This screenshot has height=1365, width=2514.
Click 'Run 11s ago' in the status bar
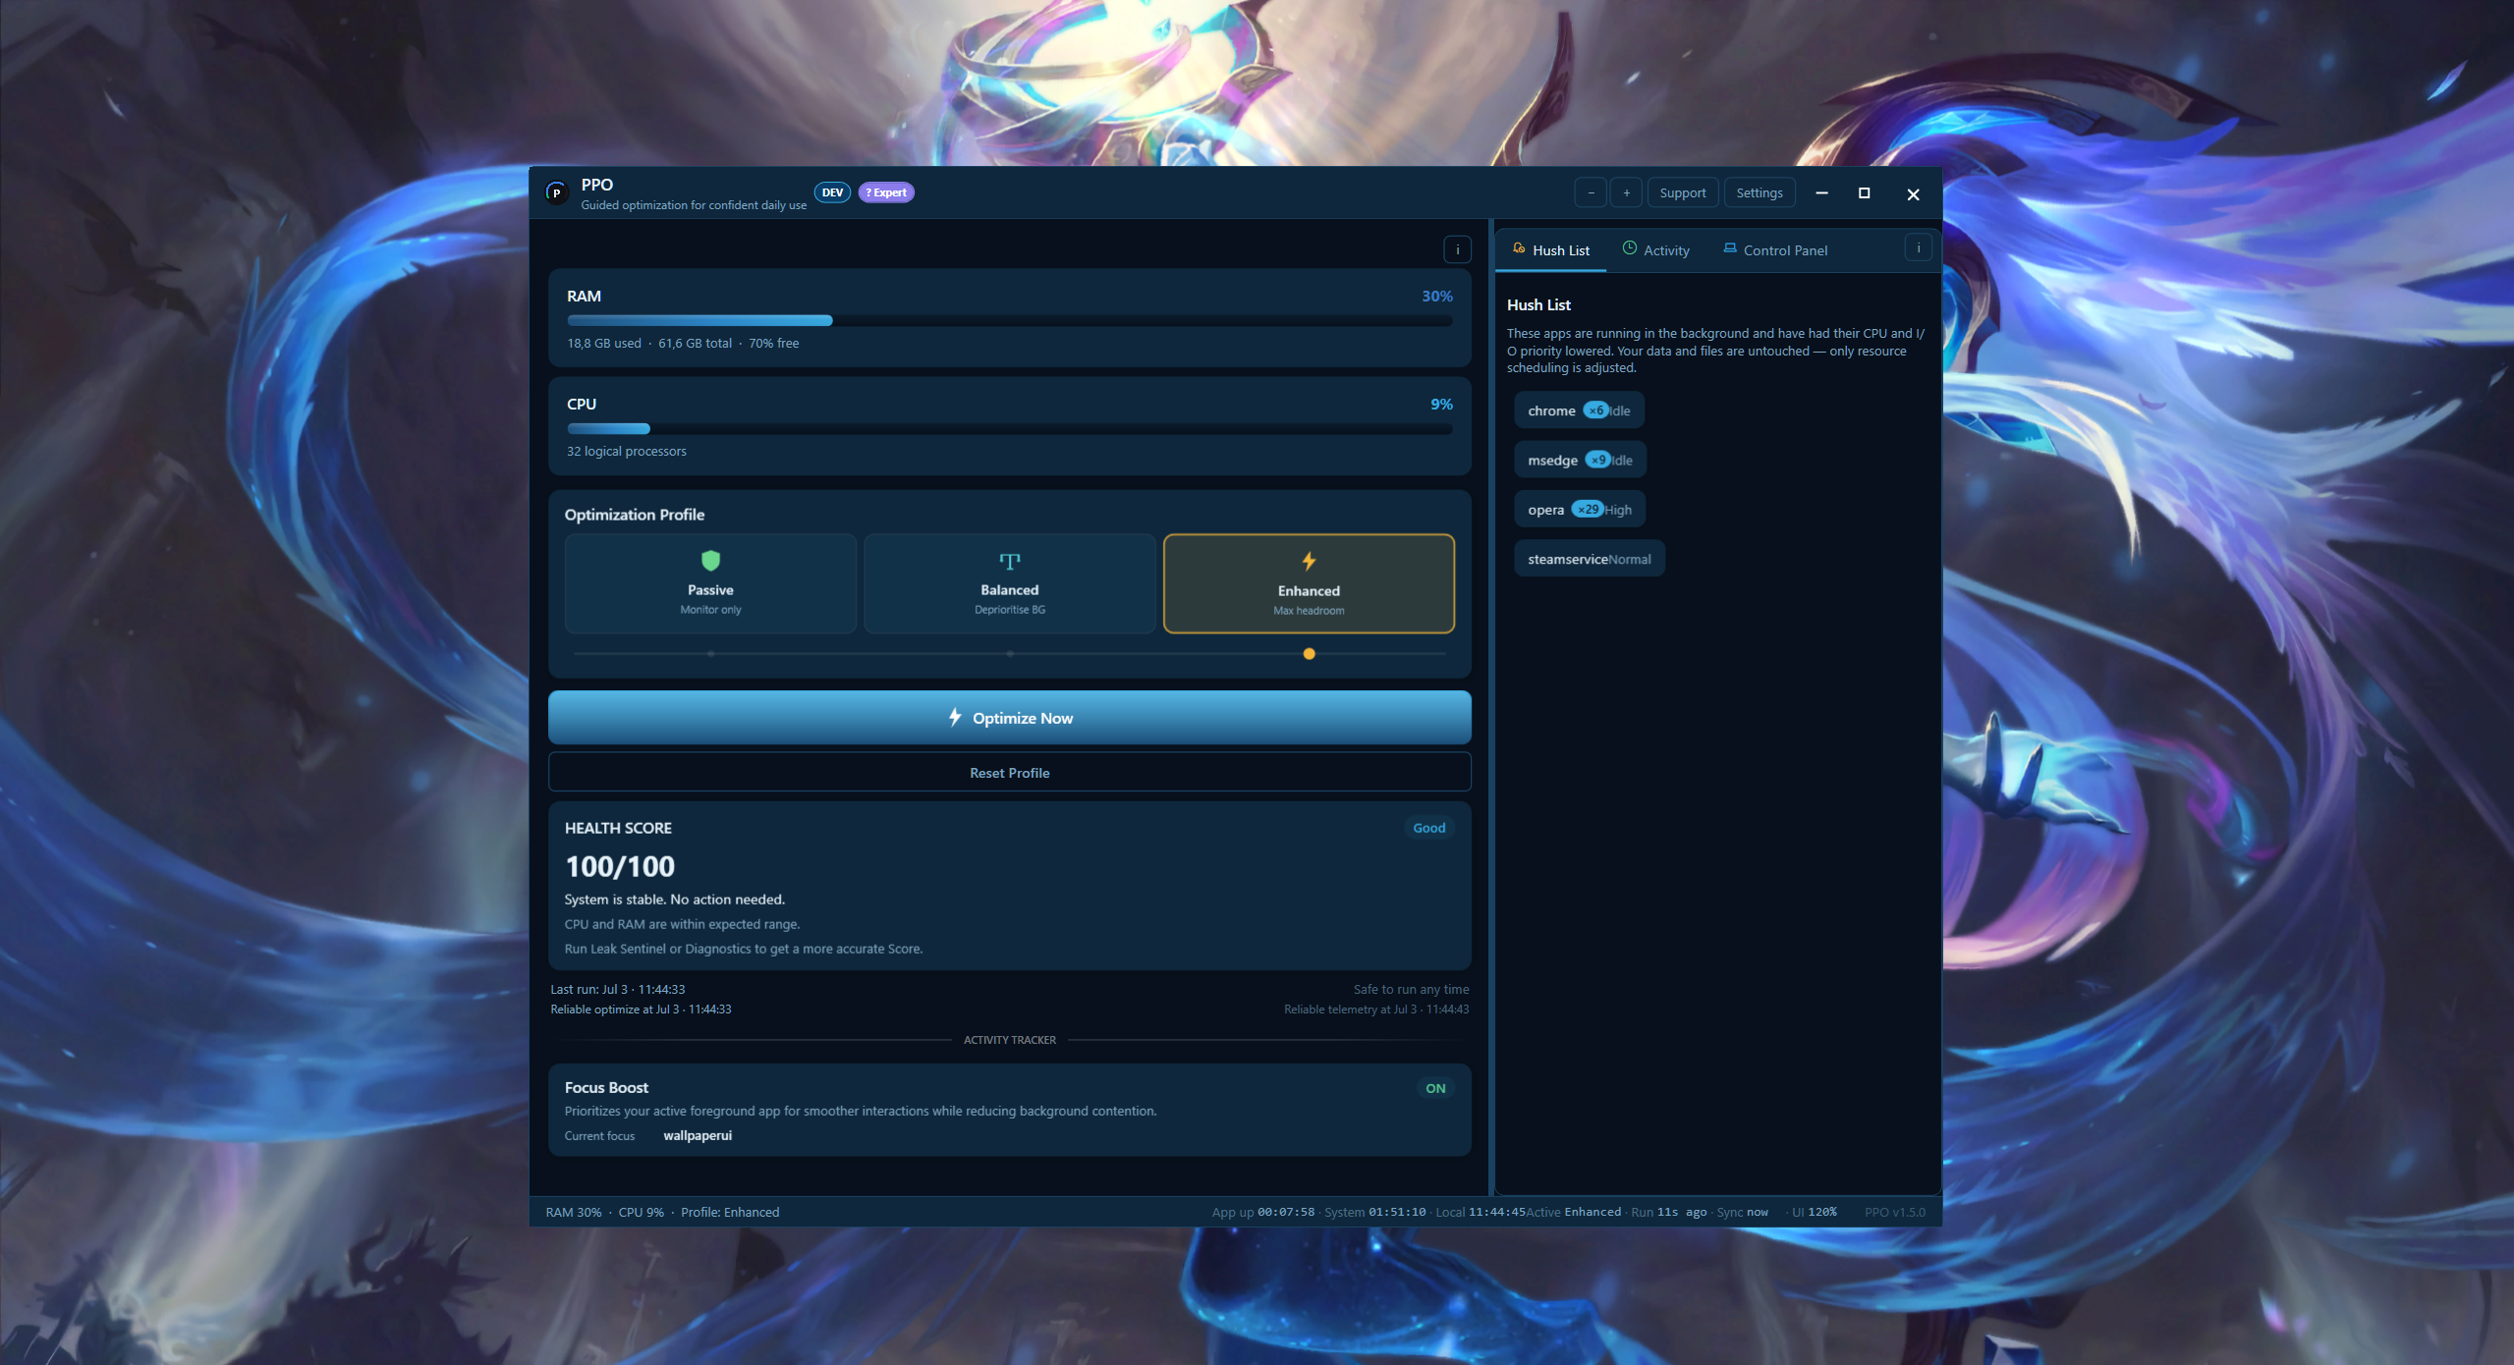(1668, 1213)
